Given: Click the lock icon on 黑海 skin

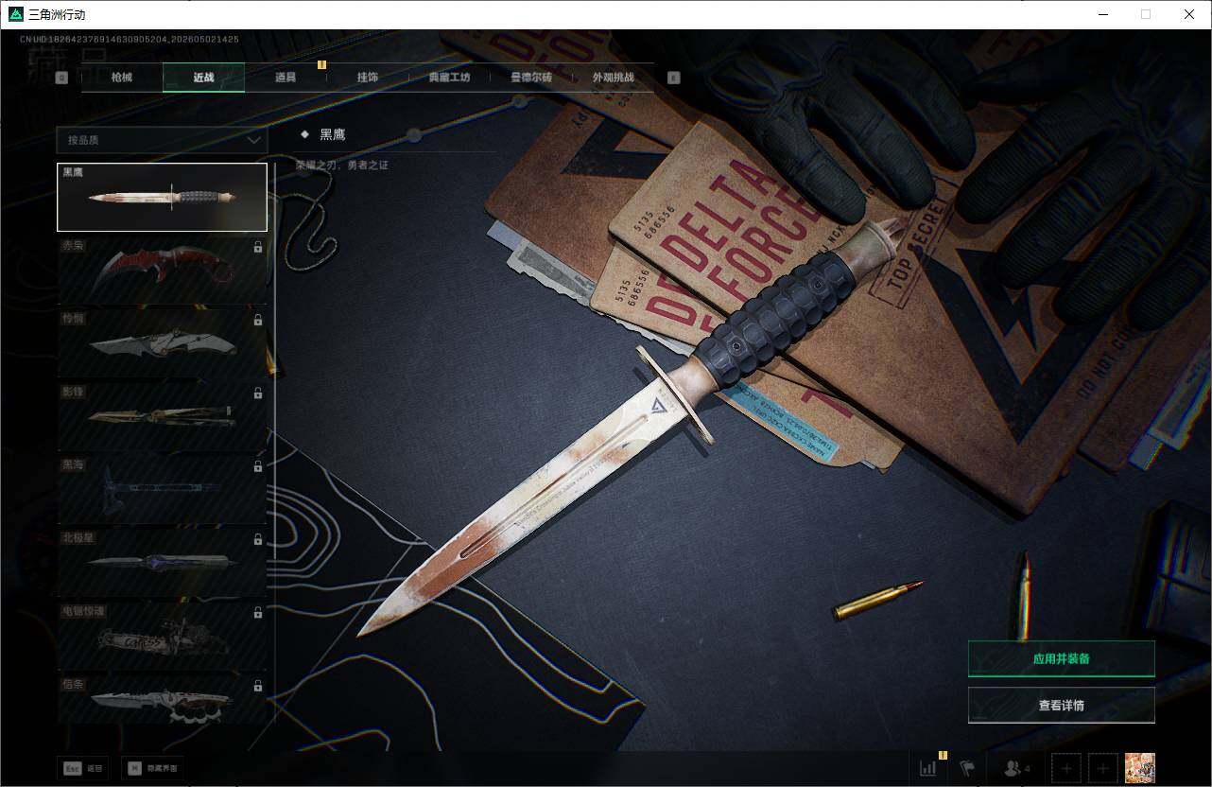Looking at the screenshot, I should [258, 466].
